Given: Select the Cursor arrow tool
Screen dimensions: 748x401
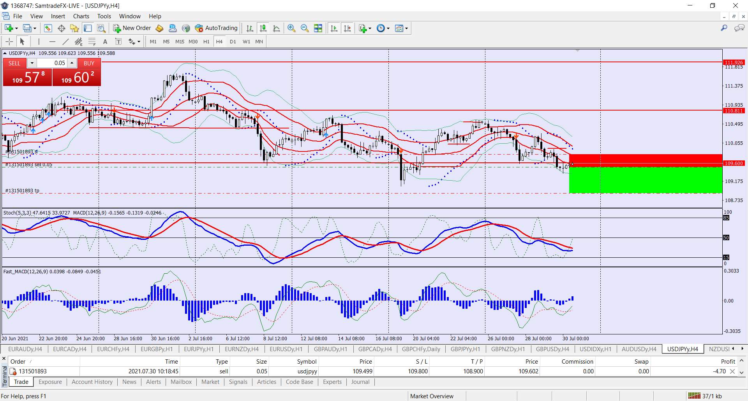Looking at the screenshot, I should coord(22,41).
